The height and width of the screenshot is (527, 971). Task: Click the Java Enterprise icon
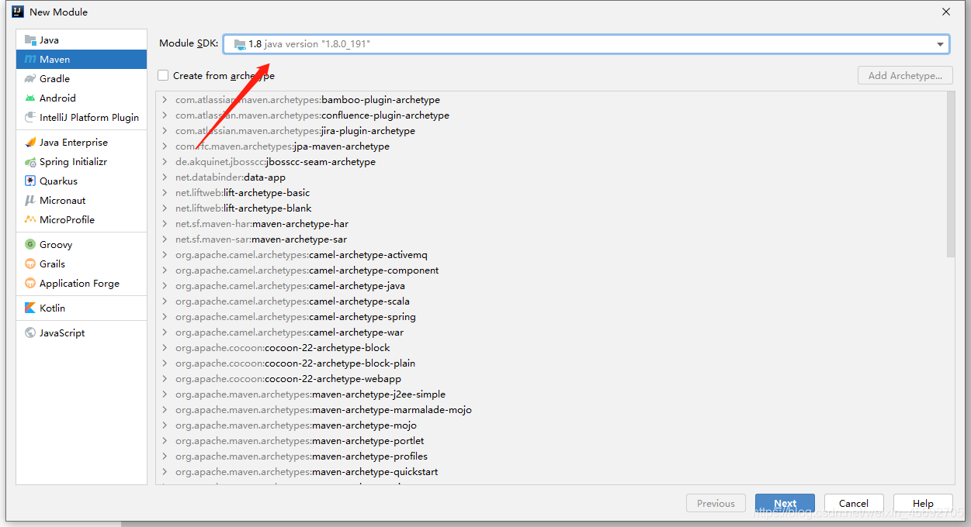[x=30, y=143]
